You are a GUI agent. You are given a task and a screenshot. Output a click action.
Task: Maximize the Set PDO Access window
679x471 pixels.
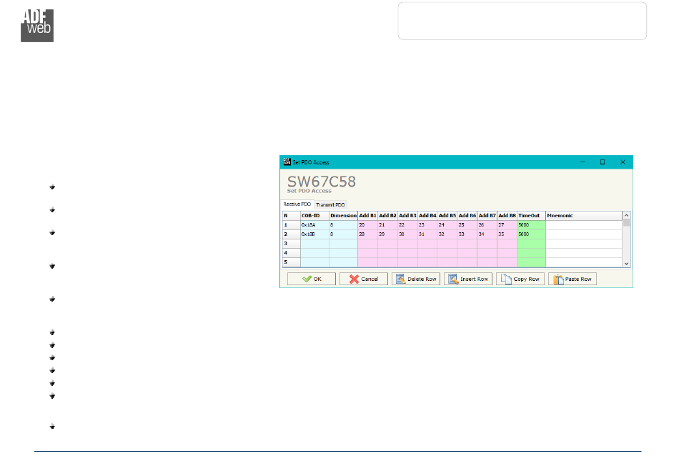pos(602,162)
